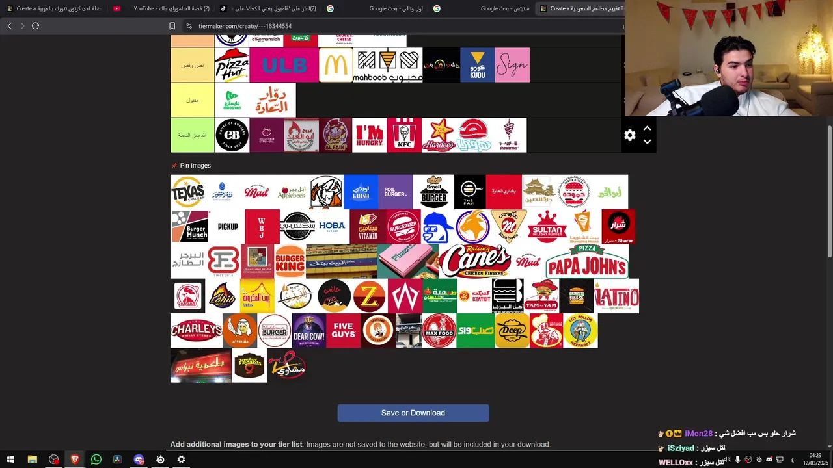Pick the Yam Yam logo

point(541,296)
